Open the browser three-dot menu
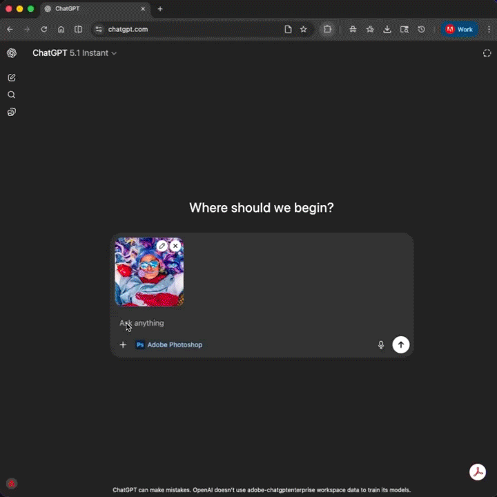The width and height of the screenshot is (497, 497). [x=489, y=29]
